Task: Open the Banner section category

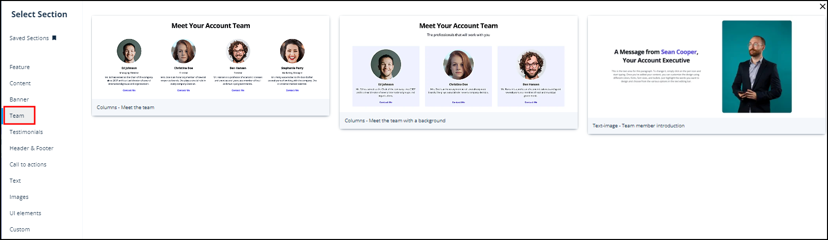Action: pyautogui.click(x=19, y=99)
